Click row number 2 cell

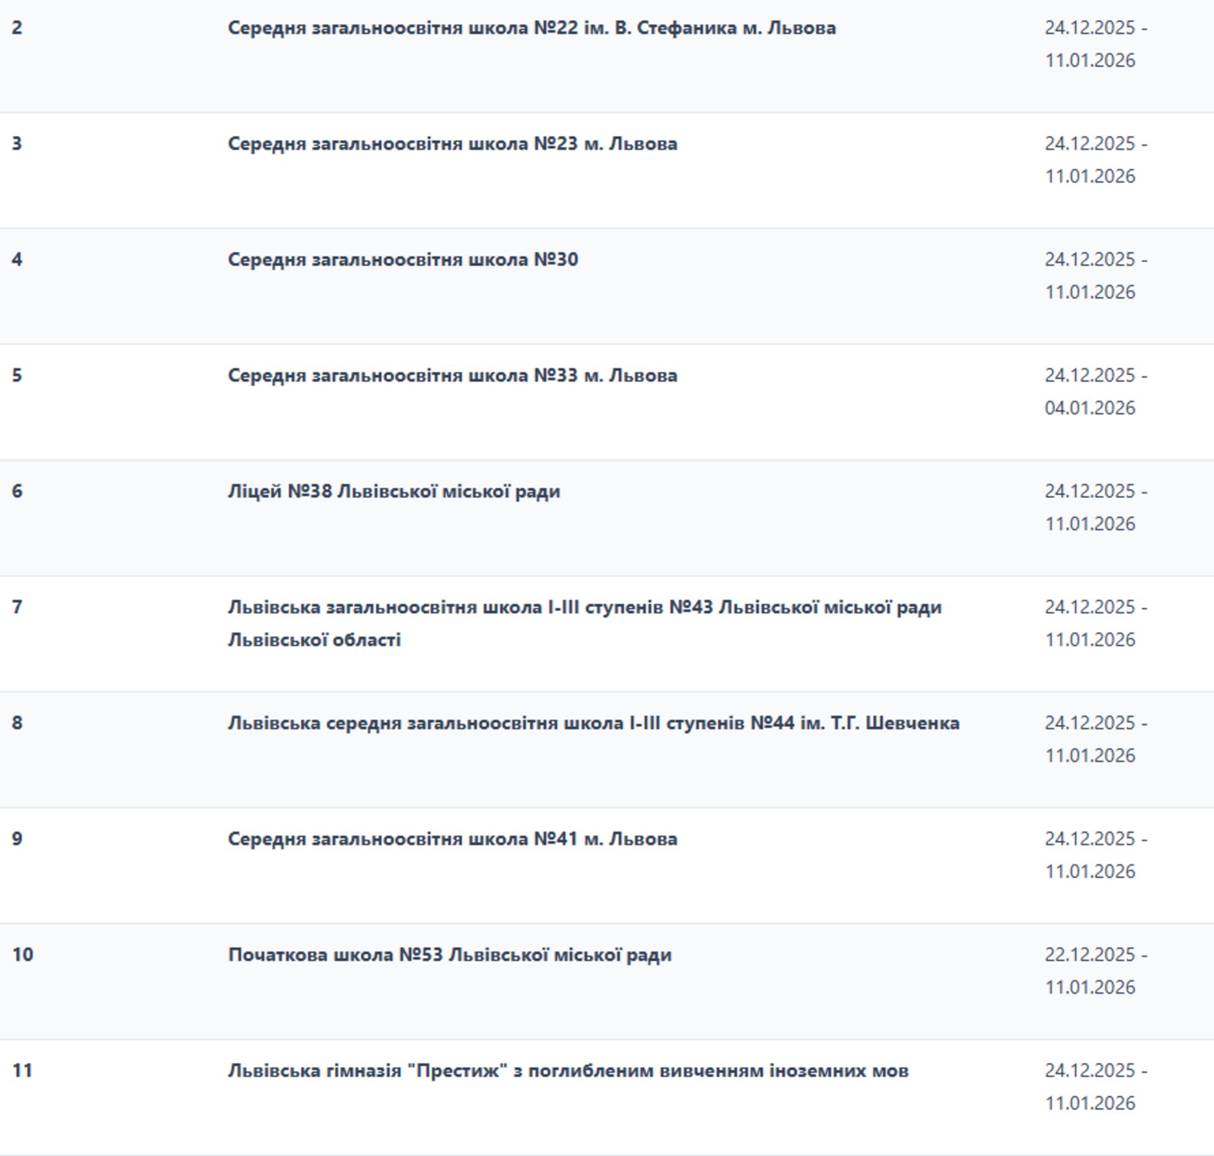(x=17, y=28)
